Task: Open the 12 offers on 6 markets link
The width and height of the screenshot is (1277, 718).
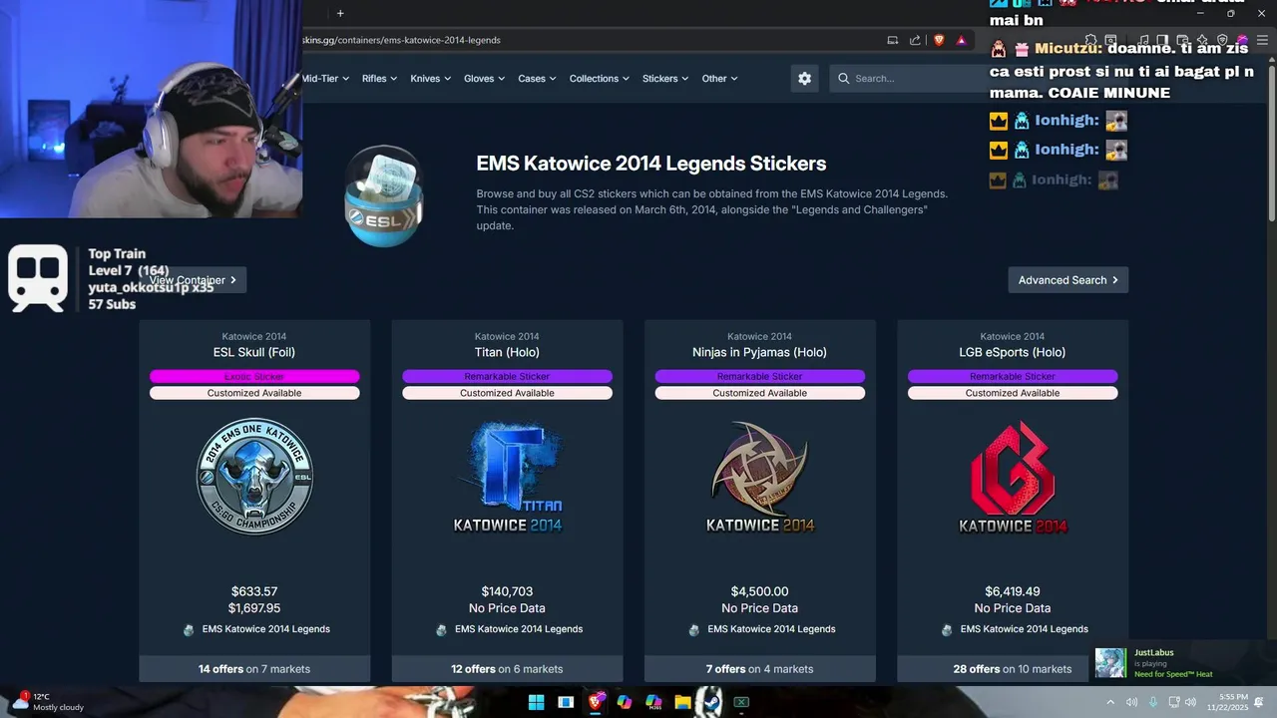Action: click(507, 669)
